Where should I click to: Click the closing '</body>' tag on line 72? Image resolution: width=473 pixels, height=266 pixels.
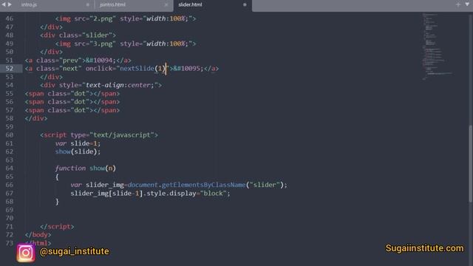pos(38,234)
